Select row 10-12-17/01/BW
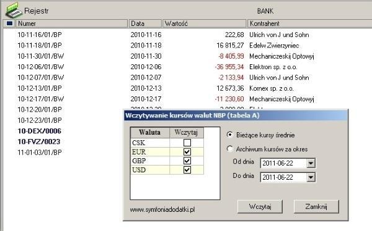372x231 pixels. [x=41, y=99]
